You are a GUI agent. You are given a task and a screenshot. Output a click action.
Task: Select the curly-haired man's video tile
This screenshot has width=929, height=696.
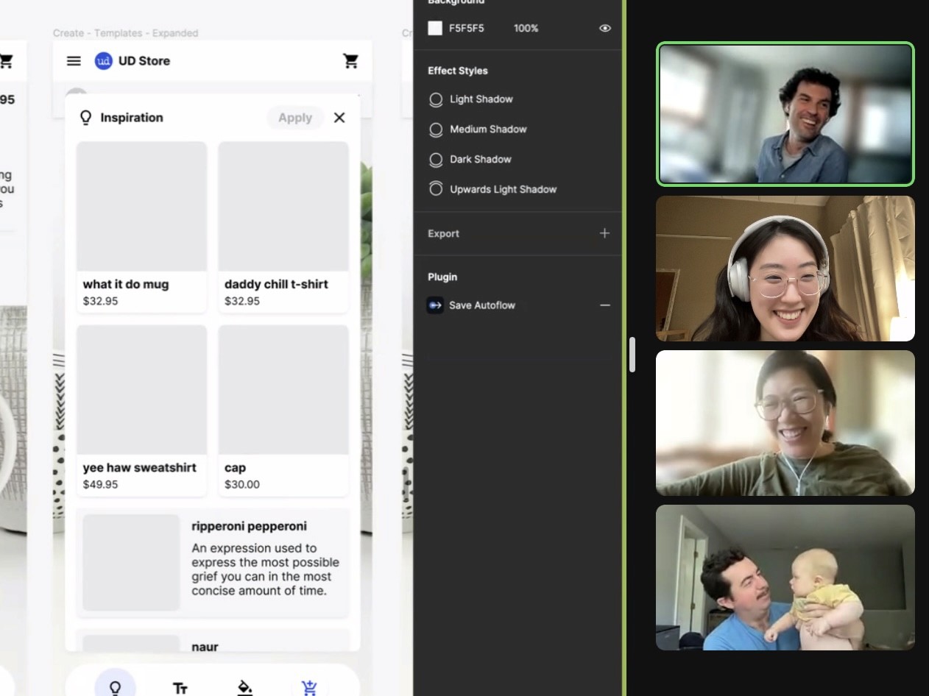click(785, 113)
